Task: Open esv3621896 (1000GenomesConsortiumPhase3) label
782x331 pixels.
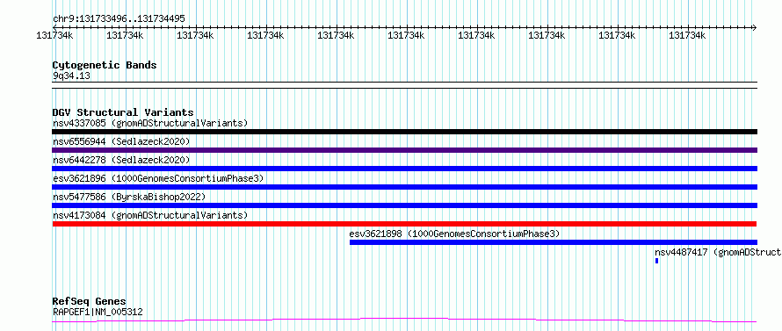Action: click(157, 178)
